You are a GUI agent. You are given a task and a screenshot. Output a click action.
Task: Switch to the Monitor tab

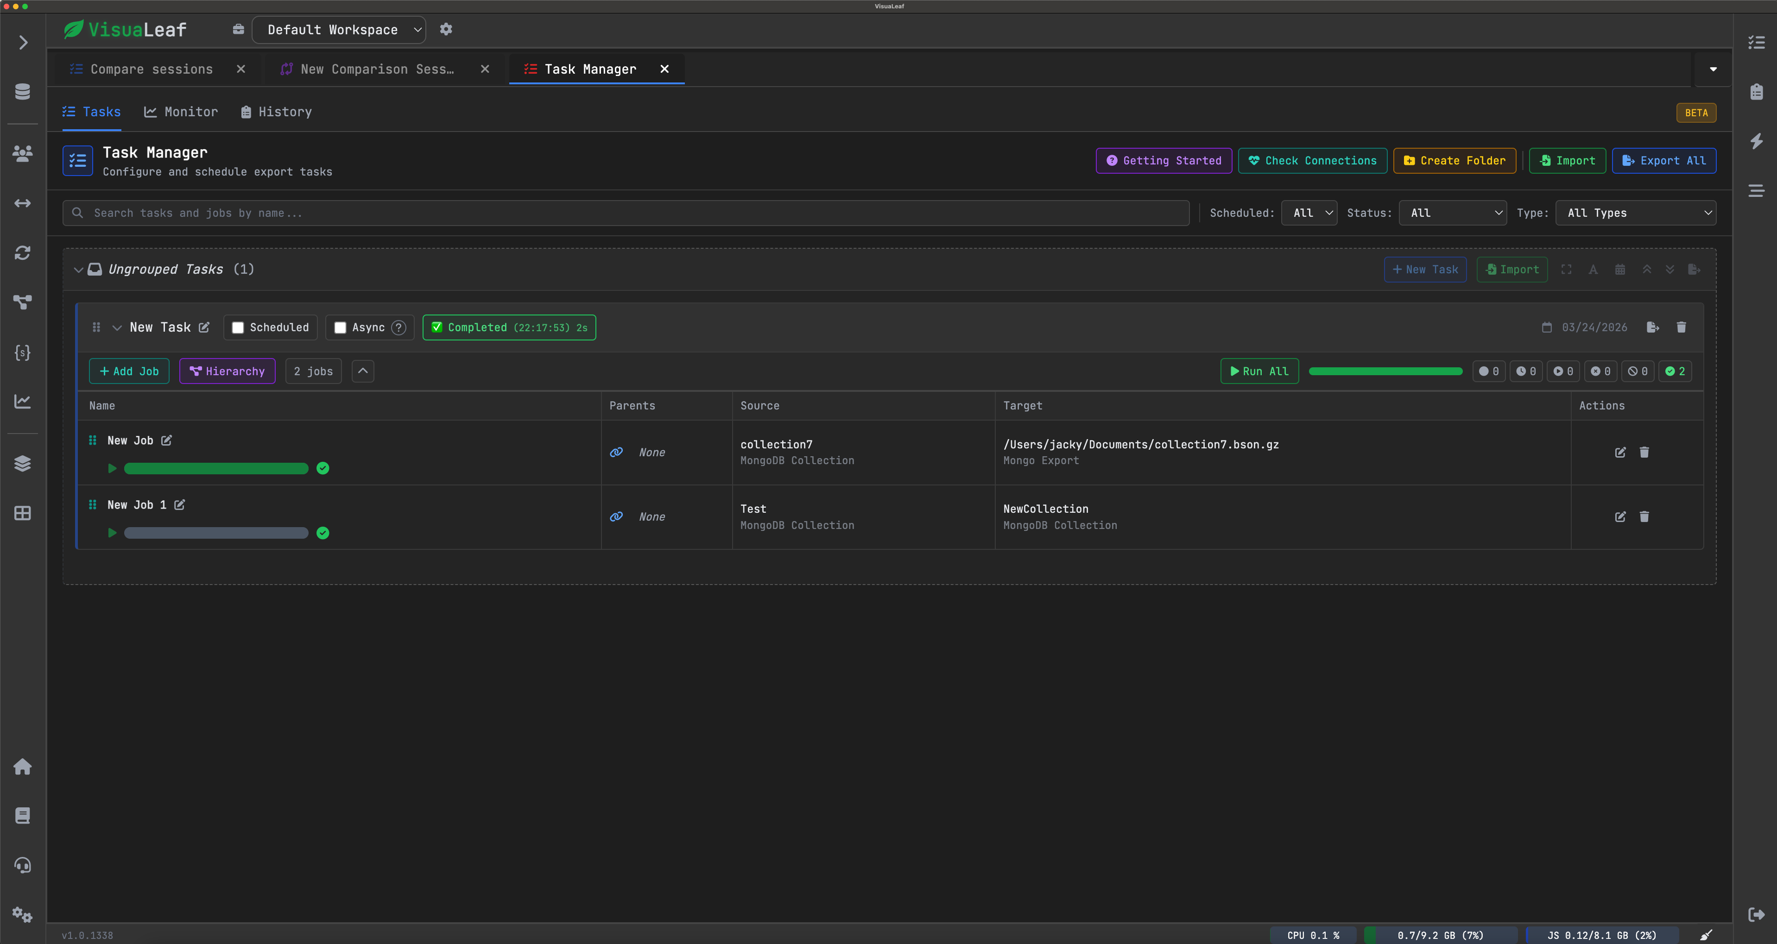tap(181, 112)
